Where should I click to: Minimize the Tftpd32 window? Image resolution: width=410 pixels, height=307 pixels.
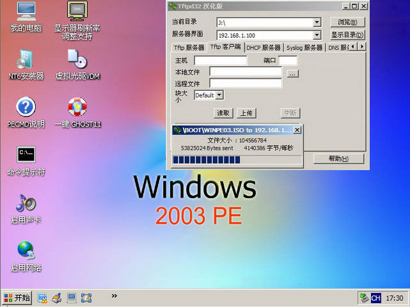[x=346, y=6]
